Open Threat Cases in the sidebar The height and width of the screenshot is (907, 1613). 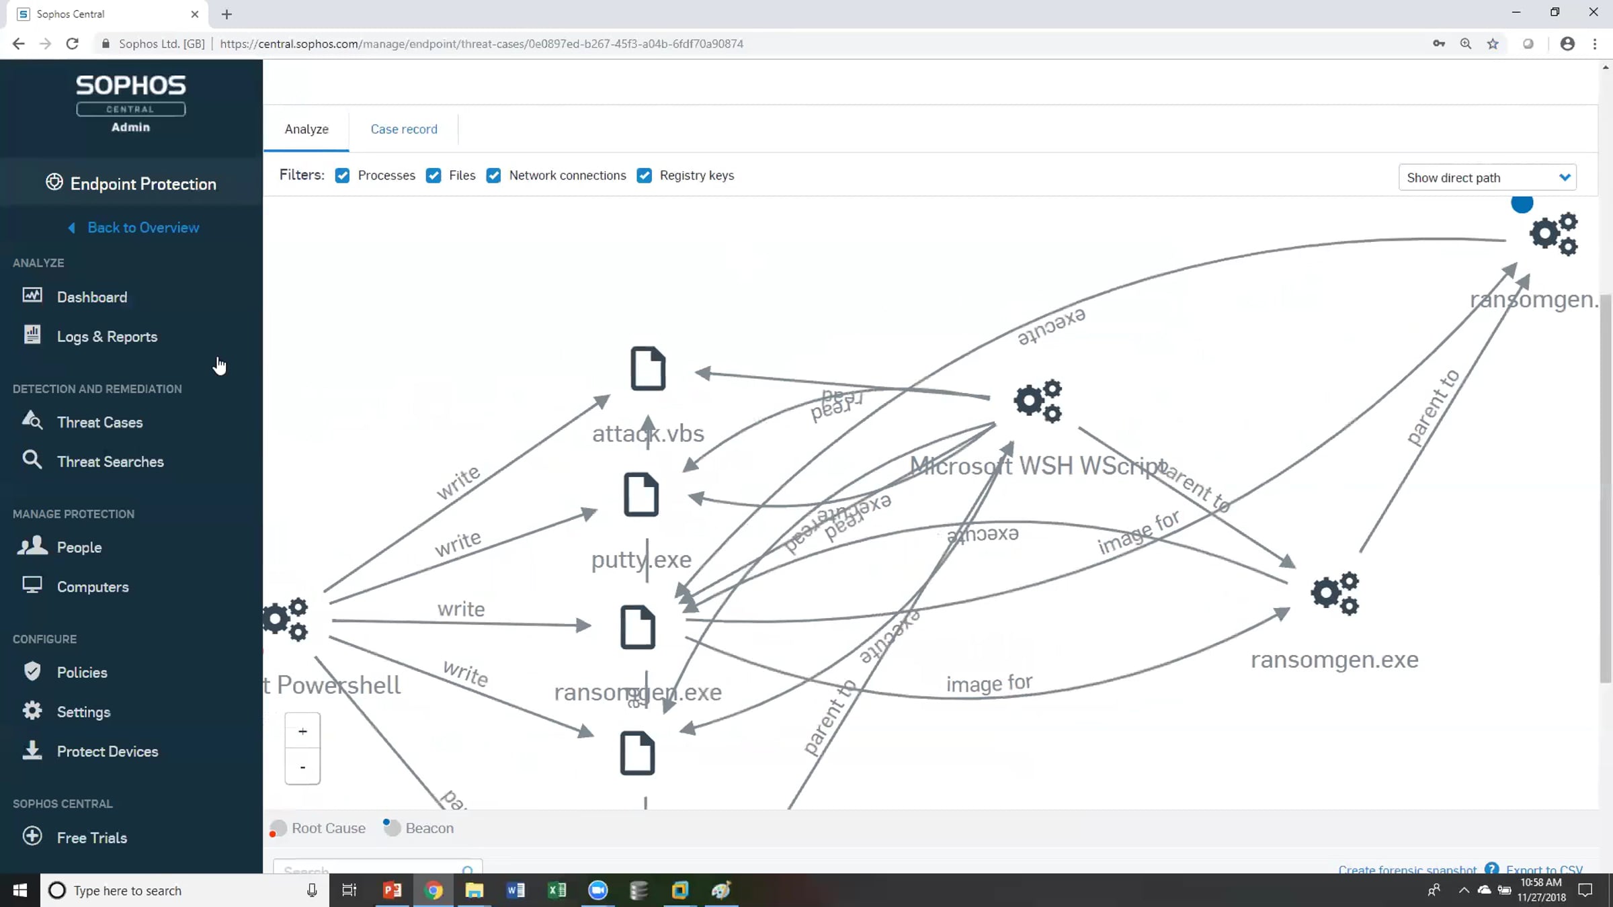[99, 422]
